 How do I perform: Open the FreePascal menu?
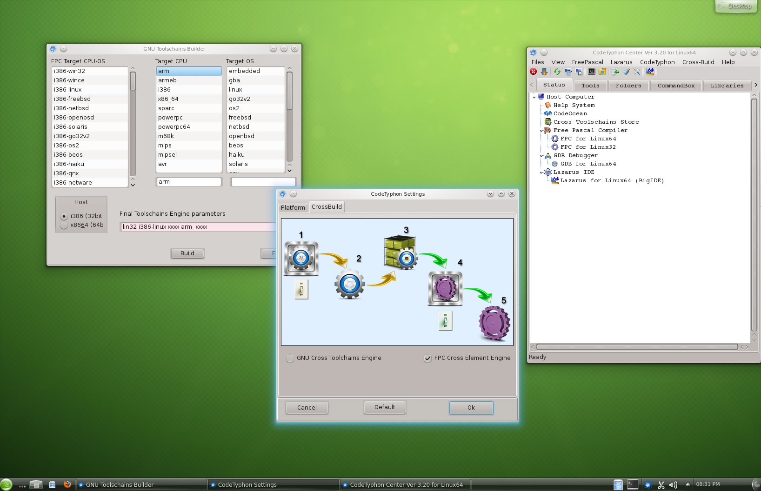coord(587,62)
